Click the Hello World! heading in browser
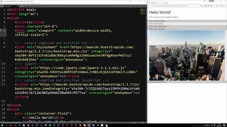The height and width of the screenshot is (127, 227). pyautogui.click(x=160, y=12)
